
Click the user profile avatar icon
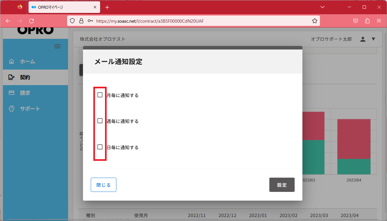pos(363,39)
